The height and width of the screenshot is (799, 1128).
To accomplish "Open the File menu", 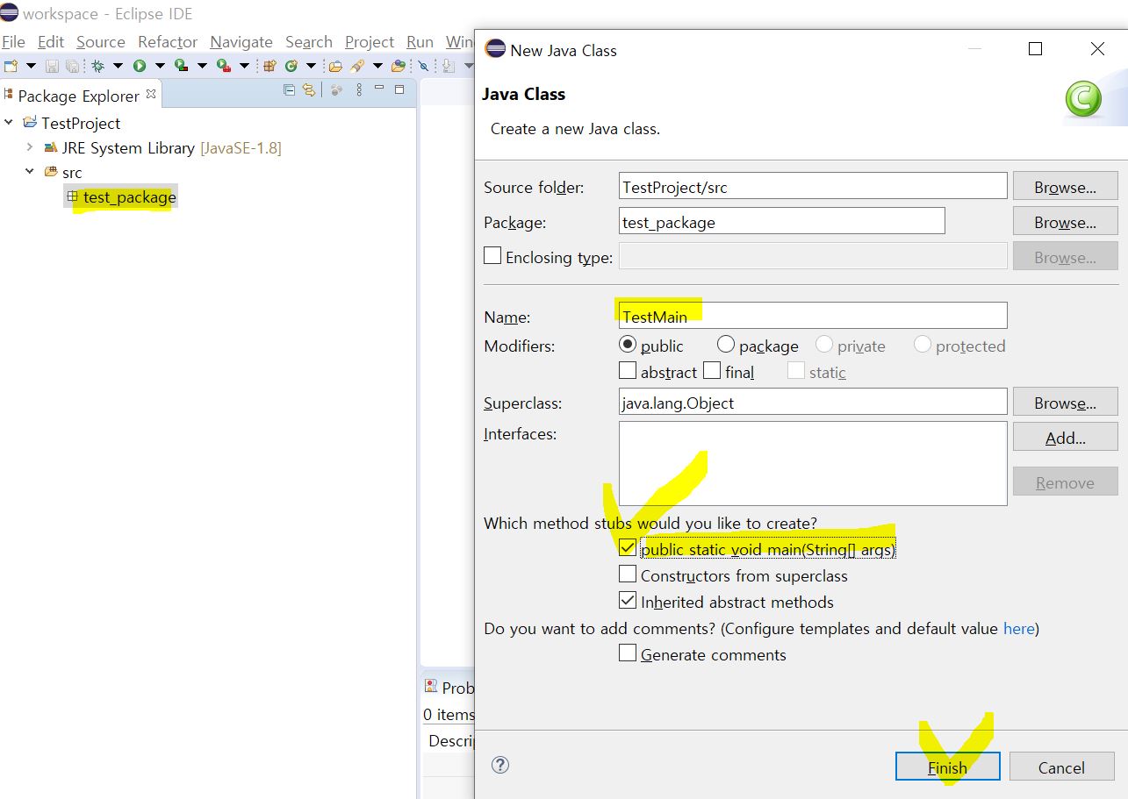I will [13, 42].
